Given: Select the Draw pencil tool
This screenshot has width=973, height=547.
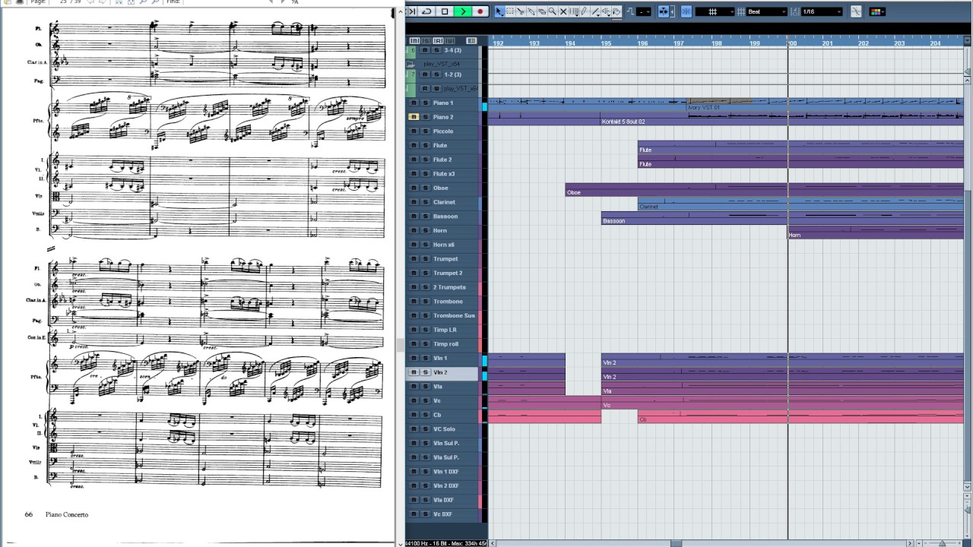Looking at the screenshot, I should coord(584,11).
